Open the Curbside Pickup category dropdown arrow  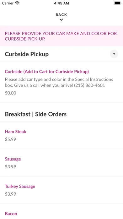(114, 54)
